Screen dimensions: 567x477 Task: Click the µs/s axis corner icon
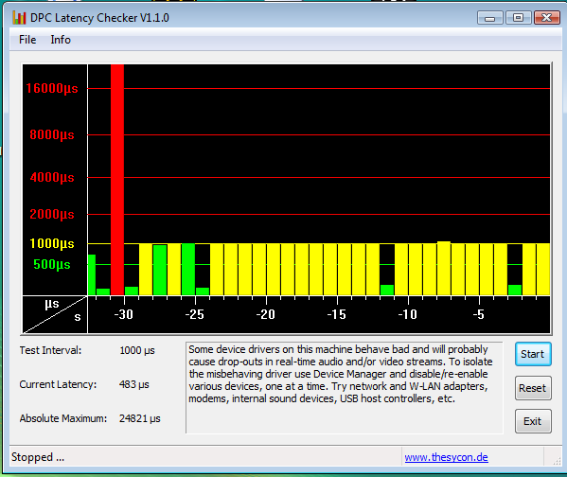(55, 314)
